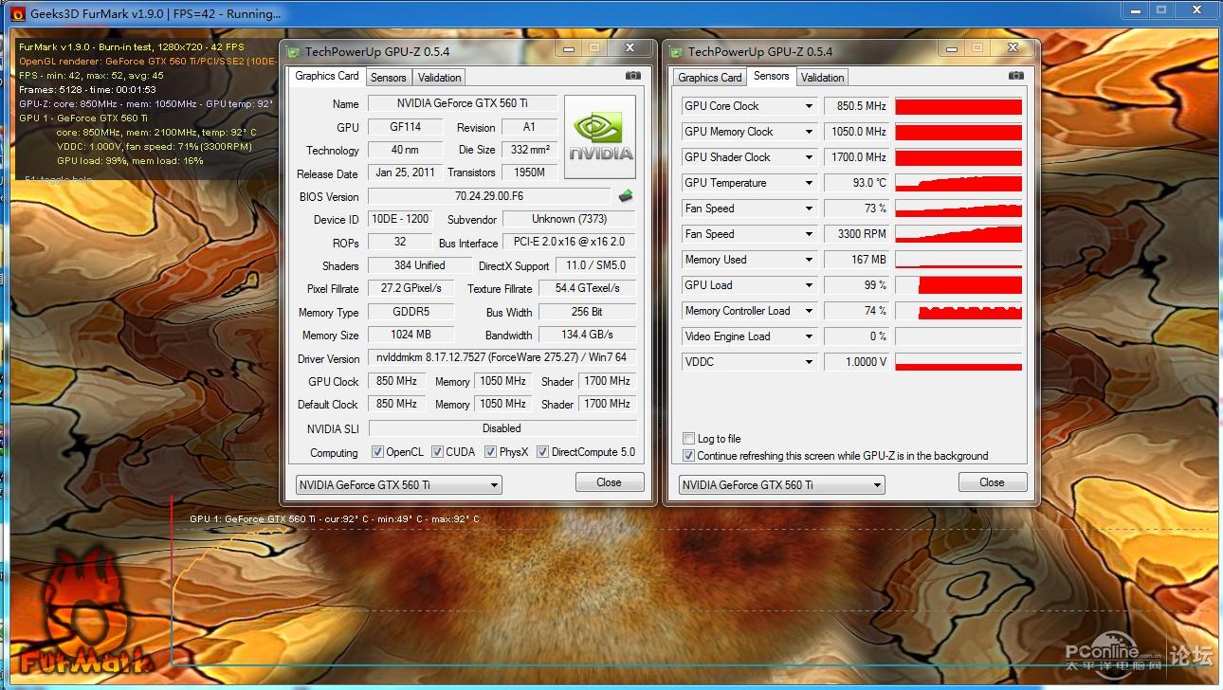Click Close button in left GPU-Z window
The height and width of the screenshot is (690, 1223).
tap(610, 482)
